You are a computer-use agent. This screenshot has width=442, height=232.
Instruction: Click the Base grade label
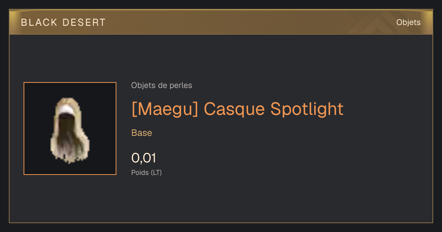tap(142, 133)
